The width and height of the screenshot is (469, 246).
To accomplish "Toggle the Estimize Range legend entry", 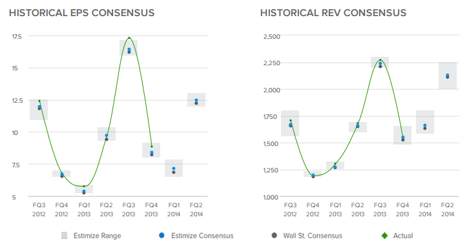I will pyautogui.click(x=91, y=236).
